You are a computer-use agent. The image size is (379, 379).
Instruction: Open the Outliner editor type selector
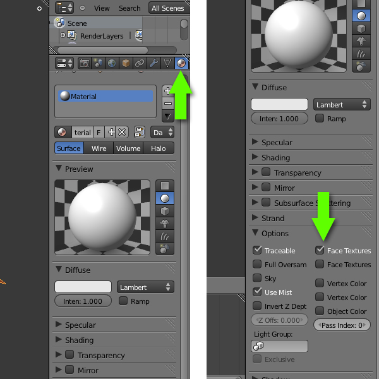64,8
